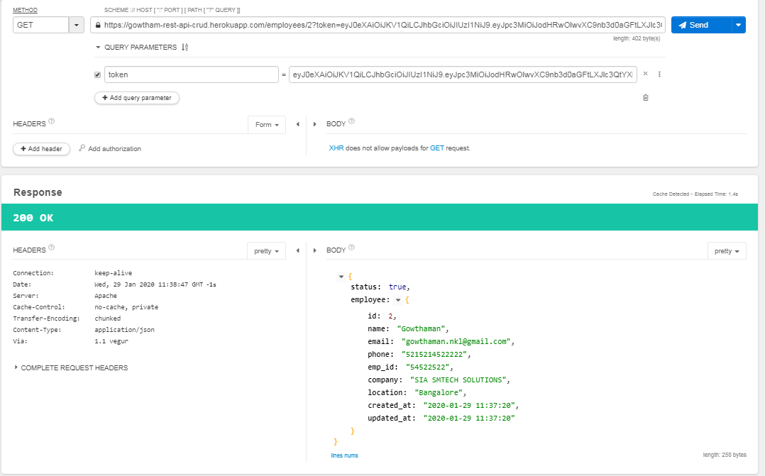Open response headers pretty dropdown
The width and height of the screenshot is (765, 476).
pos(266,250)
